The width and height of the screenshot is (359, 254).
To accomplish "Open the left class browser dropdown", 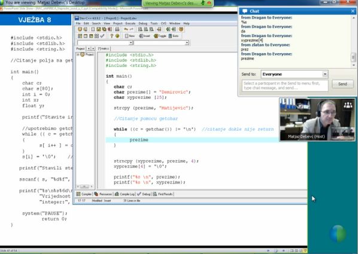I will click(x=130, y=43).
